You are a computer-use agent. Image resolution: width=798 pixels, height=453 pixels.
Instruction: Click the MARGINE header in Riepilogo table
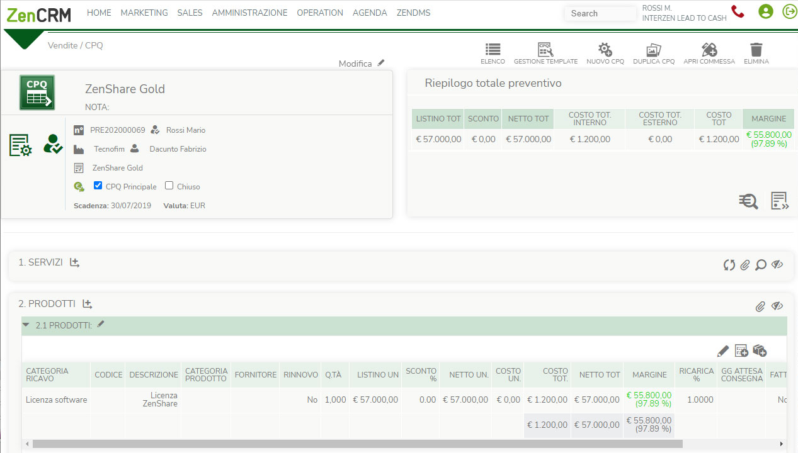point(769,118)
